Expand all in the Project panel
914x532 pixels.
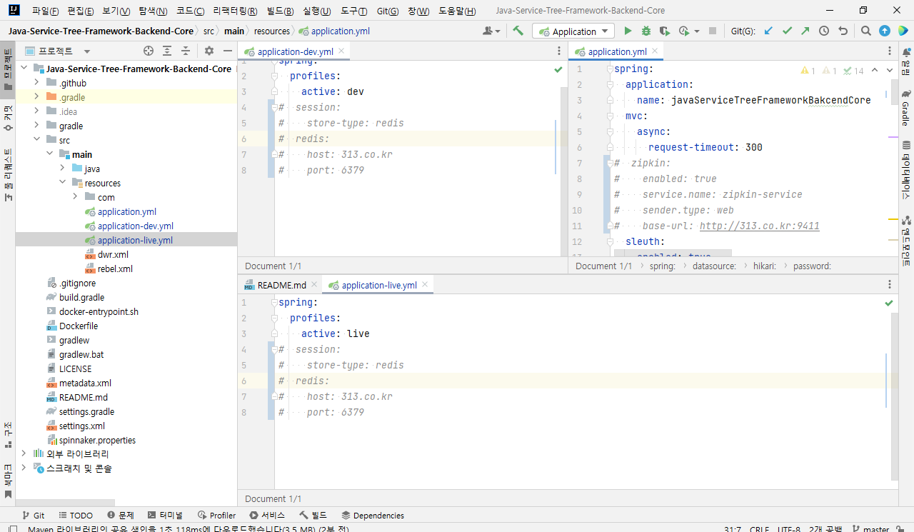click(x=167, y=51)
